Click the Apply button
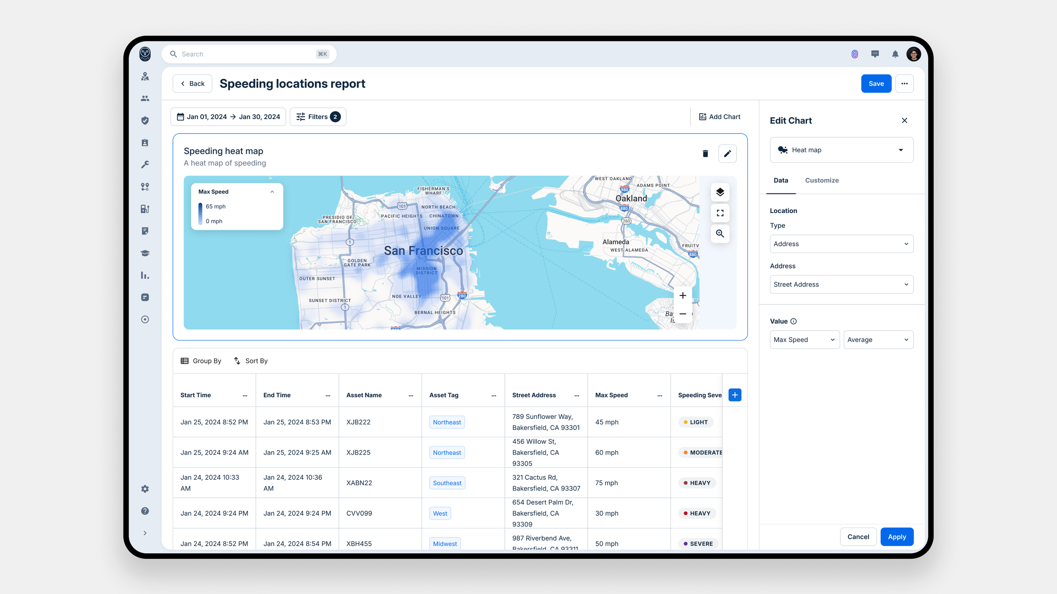 click(x=896, y=537)
